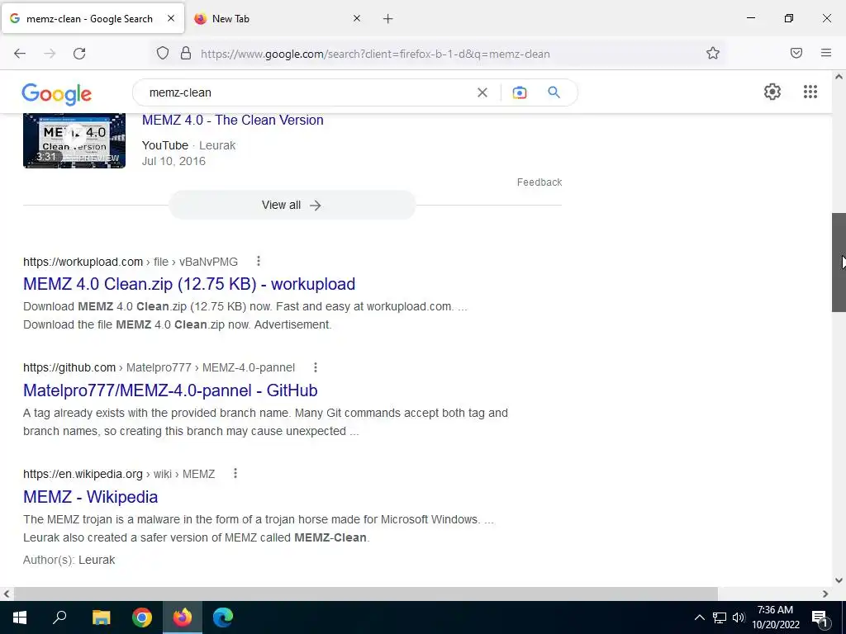Launch File Explorer from taskbar

point(101,617)
